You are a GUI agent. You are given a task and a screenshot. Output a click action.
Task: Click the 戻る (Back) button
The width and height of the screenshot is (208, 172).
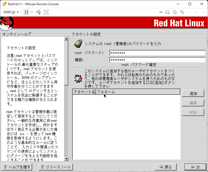point(165,167)
